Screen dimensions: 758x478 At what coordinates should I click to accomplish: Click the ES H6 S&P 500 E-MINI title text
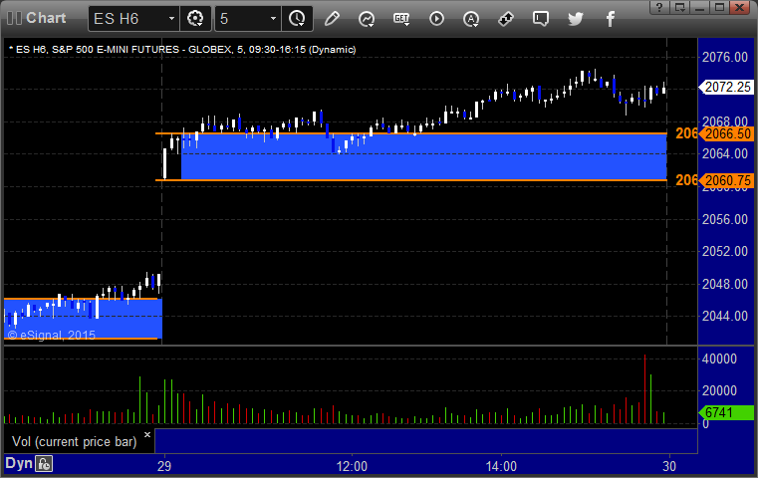pyautogui.click(x=182, y=50)
